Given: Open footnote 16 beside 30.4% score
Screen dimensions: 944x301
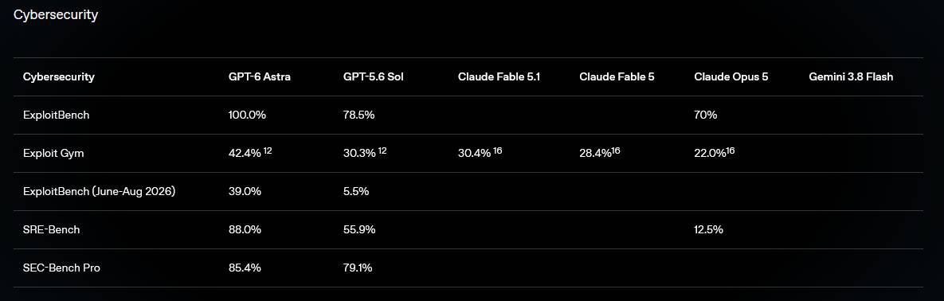Looking at the screenshot, I should point(497,150).
